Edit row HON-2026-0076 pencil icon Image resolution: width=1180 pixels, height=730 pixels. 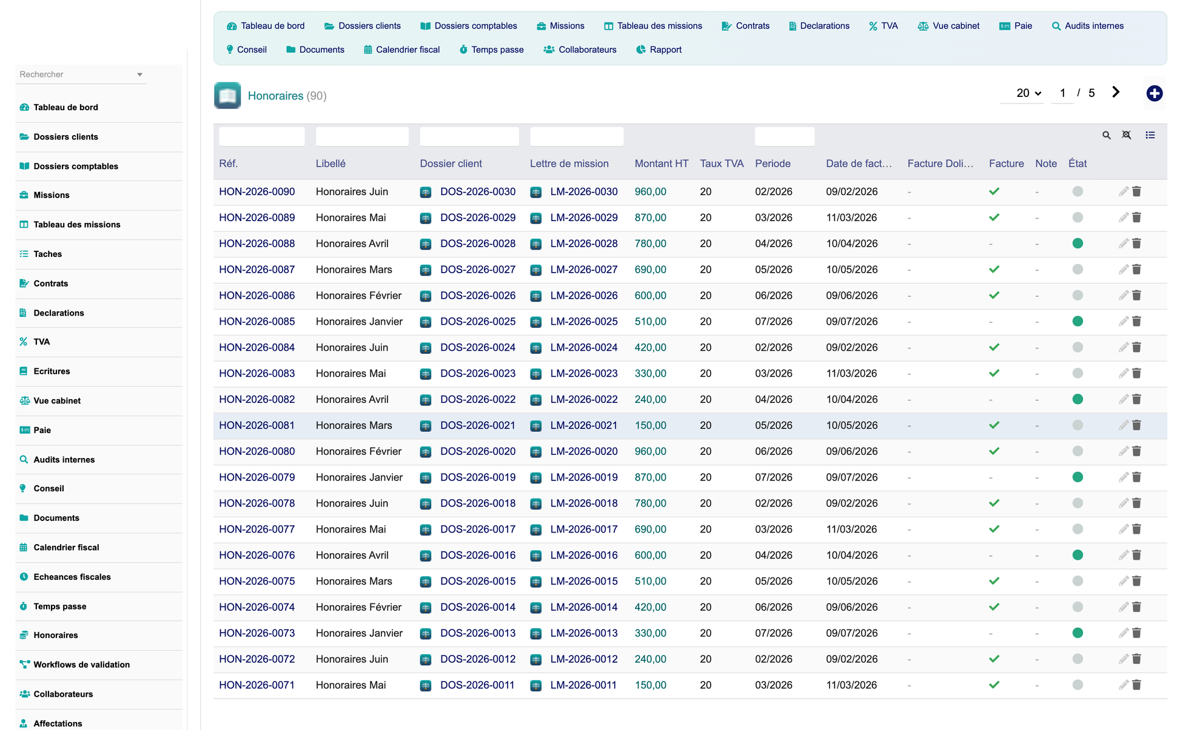coord(1124,555)
